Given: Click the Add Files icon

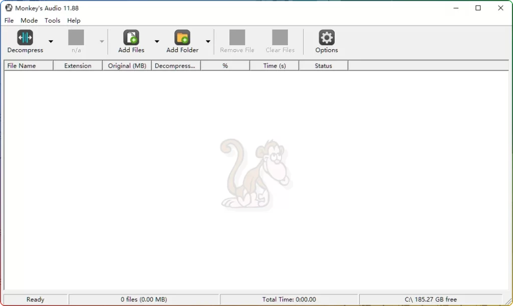Looking at the screenshot, I should (x=131, y=38).
